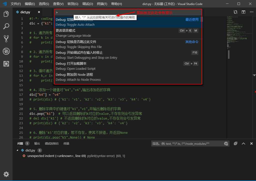Open the 转到(G) menu
Viewport: 256px width, 181px height.
tap(73, 4)
